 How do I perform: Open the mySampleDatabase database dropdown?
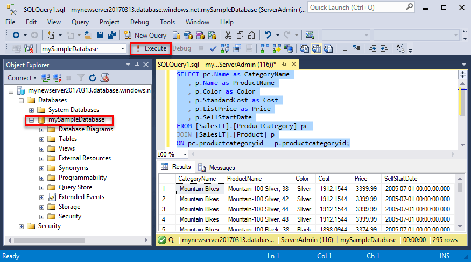click(123, 48)
